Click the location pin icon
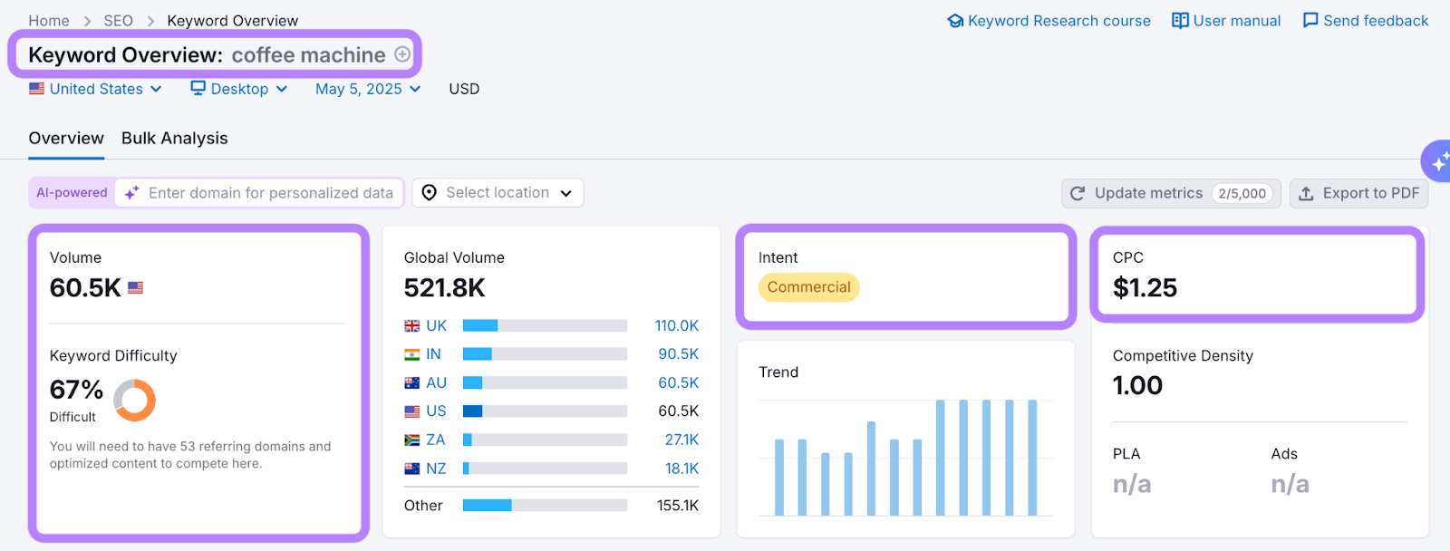Screen dimensions: 1450x551 430,193
